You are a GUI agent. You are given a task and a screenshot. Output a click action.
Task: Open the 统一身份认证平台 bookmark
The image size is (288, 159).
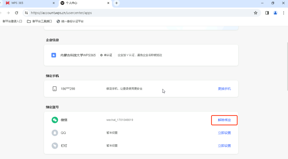tap(70, 21)
